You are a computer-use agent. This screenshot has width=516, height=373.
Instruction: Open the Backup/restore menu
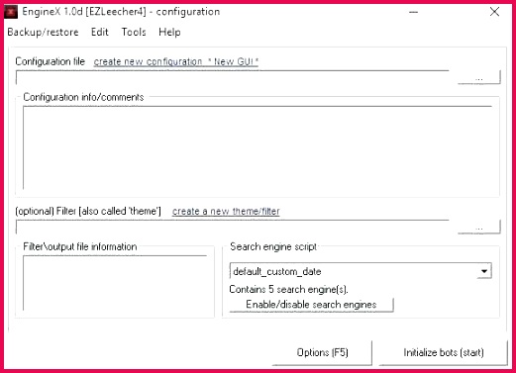click(43, 32)
